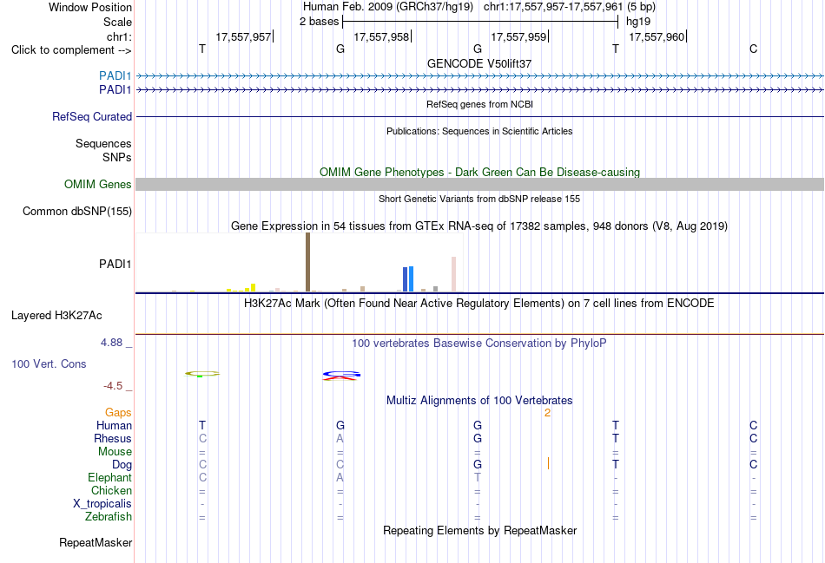Click the pink GTEx expression bar
This screenshot has height=563, width=825.
(453, 274)
